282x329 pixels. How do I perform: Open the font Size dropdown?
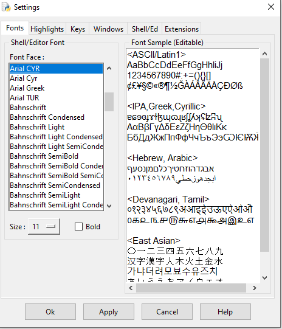click(x=44, y=227)
